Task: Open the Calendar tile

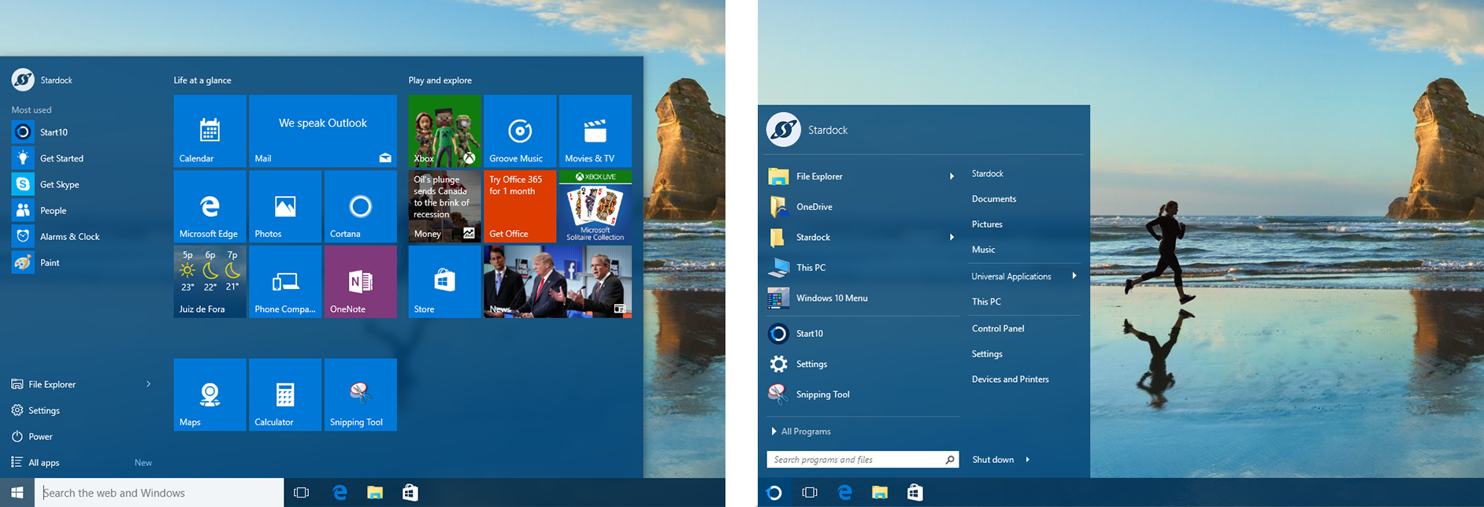Action: tap(210, 131)
